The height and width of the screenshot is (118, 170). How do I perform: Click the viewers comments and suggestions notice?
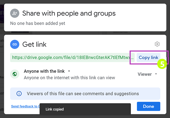[x=85, y=94]
